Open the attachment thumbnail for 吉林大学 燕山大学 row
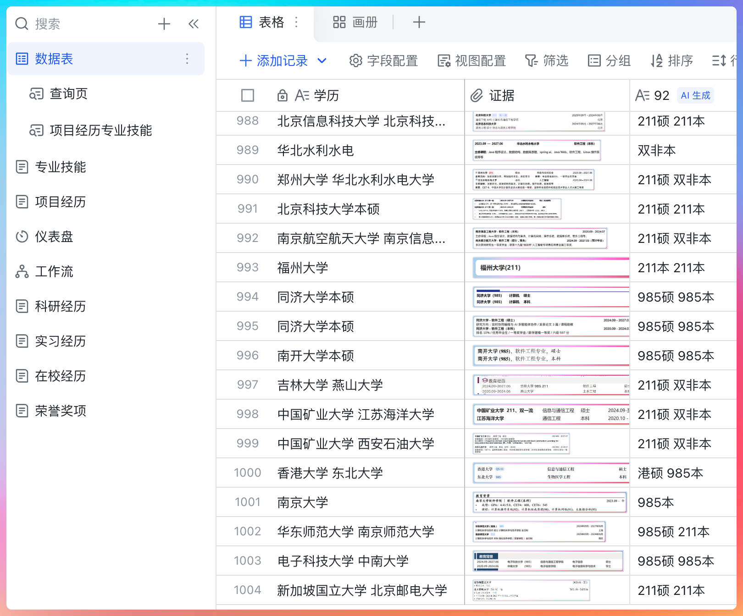This screenshot has height=616, width=743. click(x=551, y=385)
